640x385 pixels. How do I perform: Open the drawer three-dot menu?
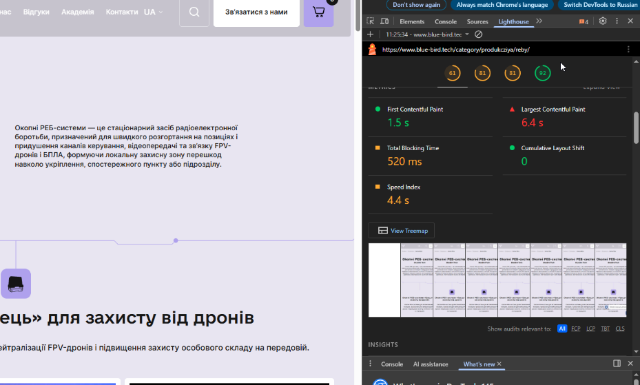(x=370, y=364)
